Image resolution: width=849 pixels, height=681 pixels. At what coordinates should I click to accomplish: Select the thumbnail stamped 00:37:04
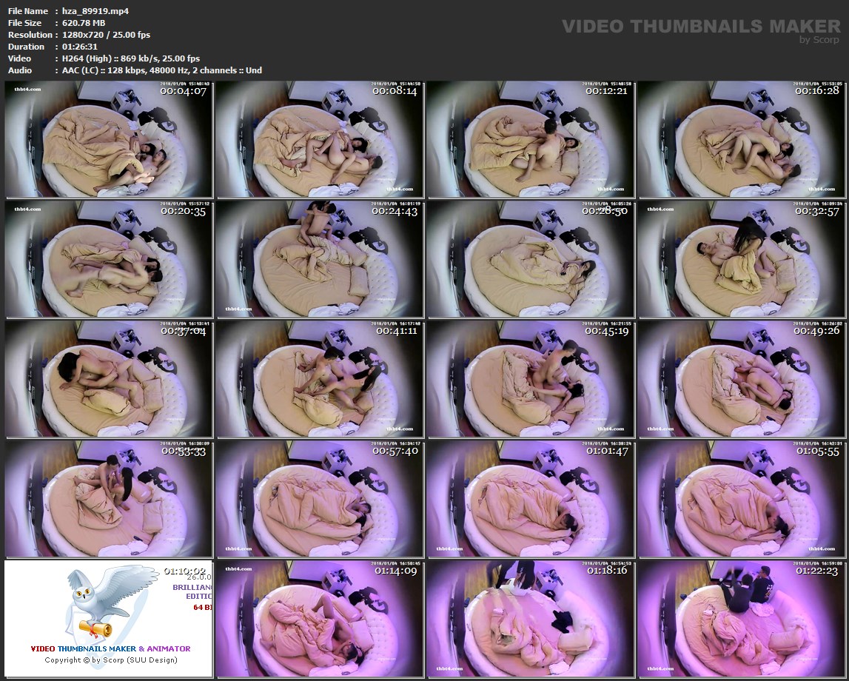click(109, 379)
